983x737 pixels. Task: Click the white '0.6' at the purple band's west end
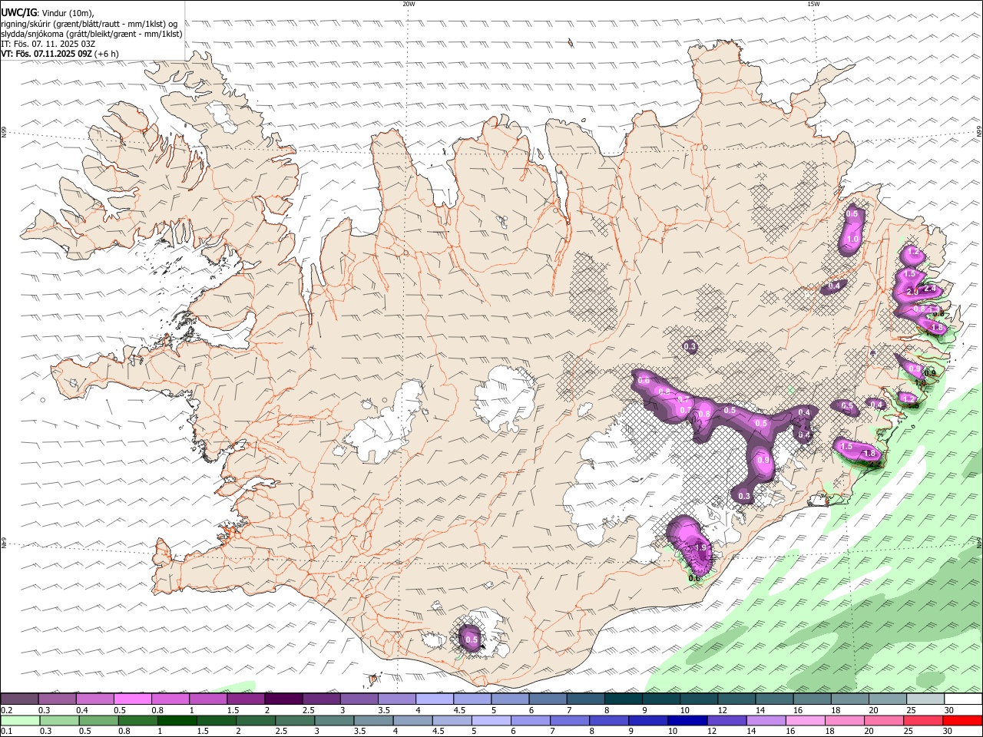tap(644, 381)
